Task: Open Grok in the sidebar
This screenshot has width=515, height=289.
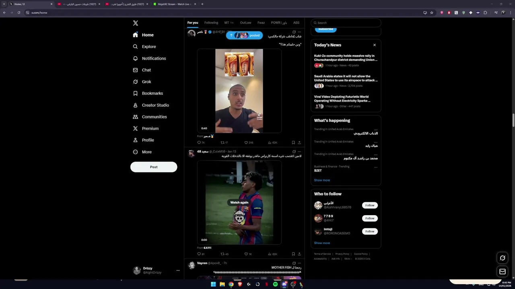Action: [x=142, y=82]
